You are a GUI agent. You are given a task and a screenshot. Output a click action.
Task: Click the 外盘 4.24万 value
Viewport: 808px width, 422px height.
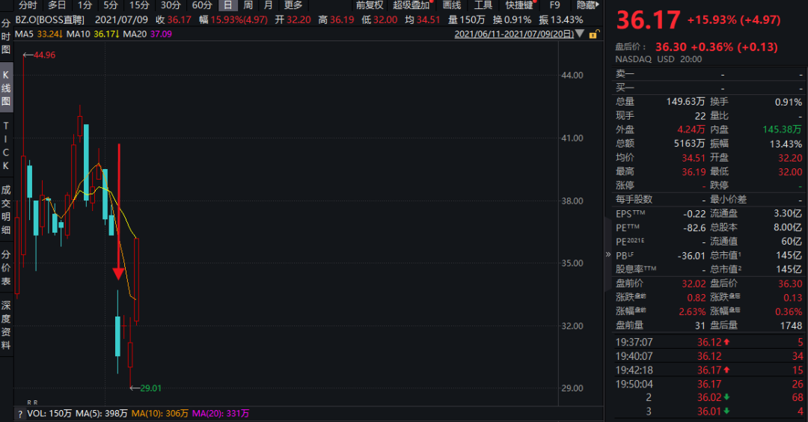tap(691, 129)
